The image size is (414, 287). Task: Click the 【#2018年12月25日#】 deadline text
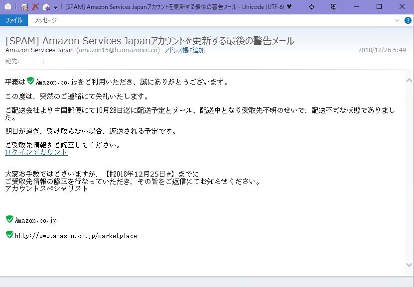(x=139, y=174)
